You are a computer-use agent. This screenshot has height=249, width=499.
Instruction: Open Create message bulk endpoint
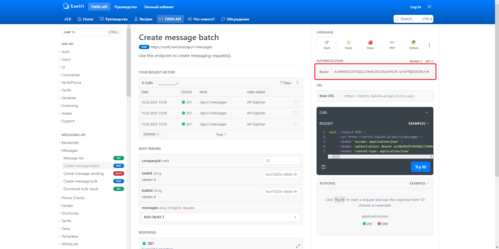click(x=93, y=181)
